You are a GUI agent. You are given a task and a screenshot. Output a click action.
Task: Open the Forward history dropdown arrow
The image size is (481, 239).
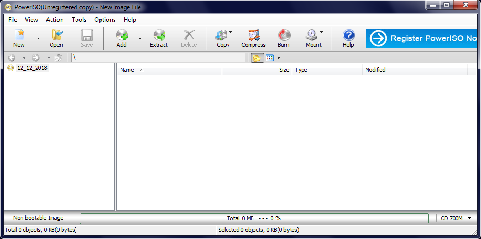49,58
